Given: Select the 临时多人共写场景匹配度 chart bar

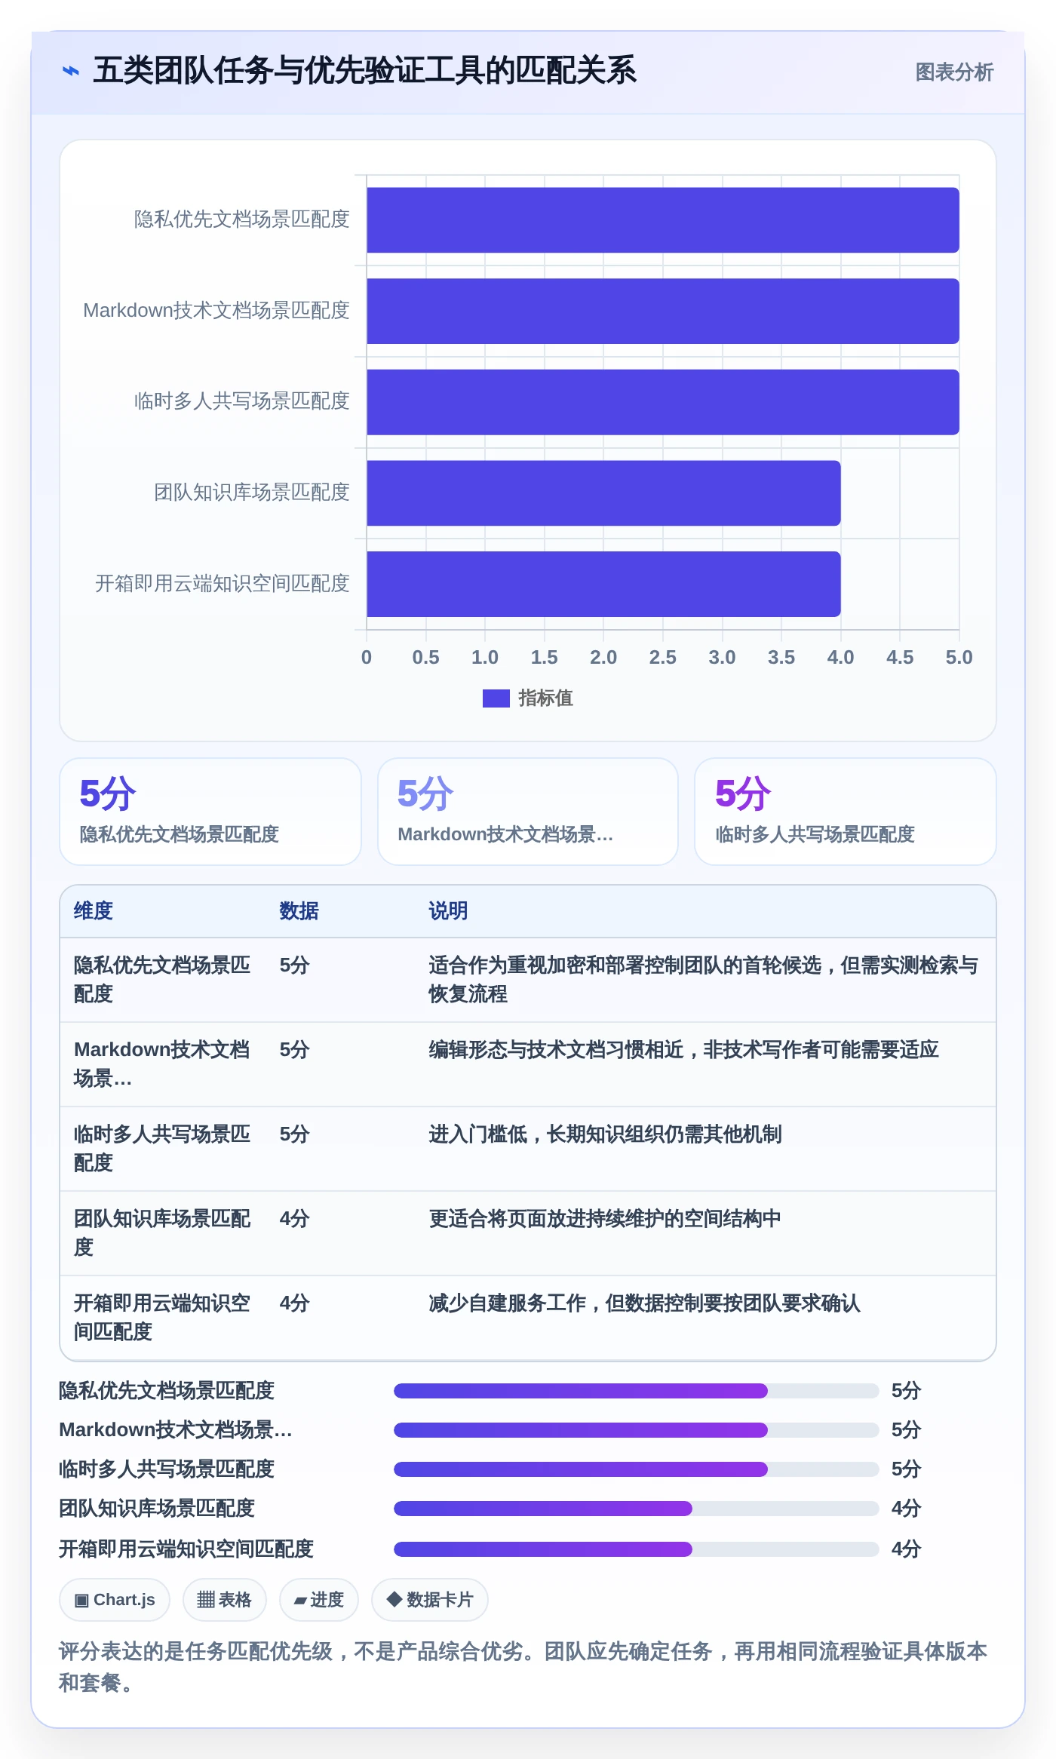Looking at the screenshot, I should [x=662, y=402].
